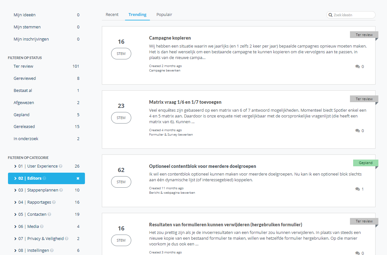Open the Optioneel contentblok voor meerdere doelgroepen idea
This screenshot has width=387, height=255.
(202, 166)
